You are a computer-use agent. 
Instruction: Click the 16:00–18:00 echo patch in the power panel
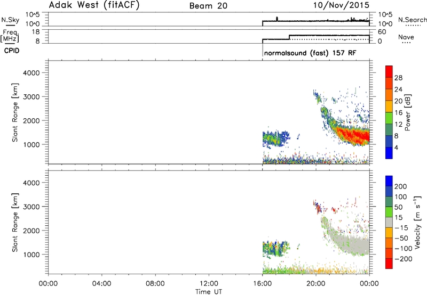tap(275, 138)
